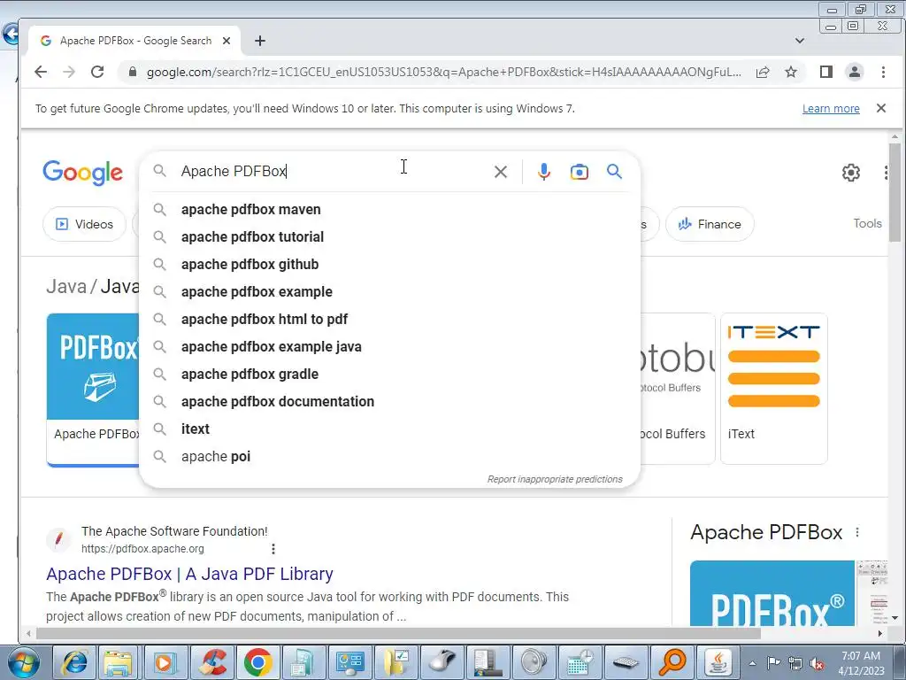Image resolution: width=906 pixels, height=680 pixels.
Task: Select suggestion apache pdfbox example java
Action: (389, 347)
